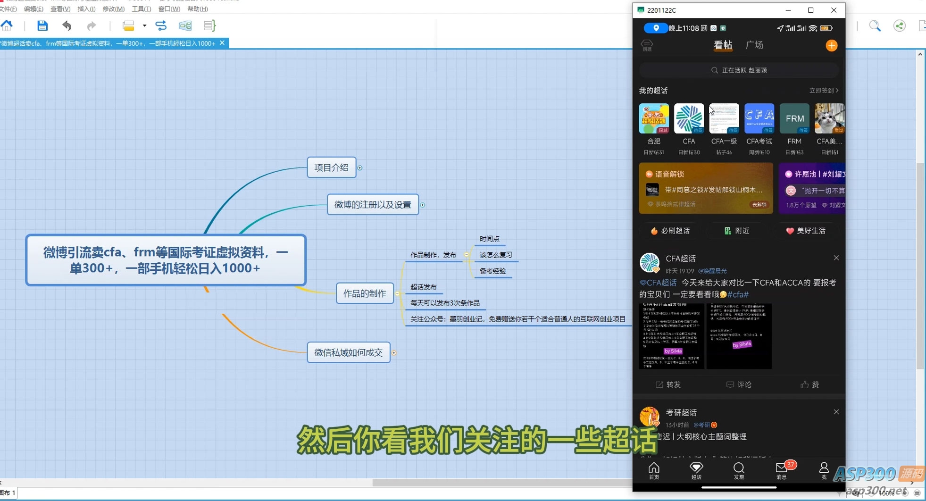The image size is (926, 501).
Task: Undo the last mind map edit
Action: pyautogui.click(x=67, y=25)
